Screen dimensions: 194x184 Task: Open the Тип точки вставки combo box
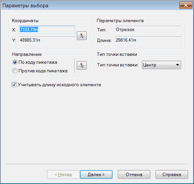click(x=162, y=65)
